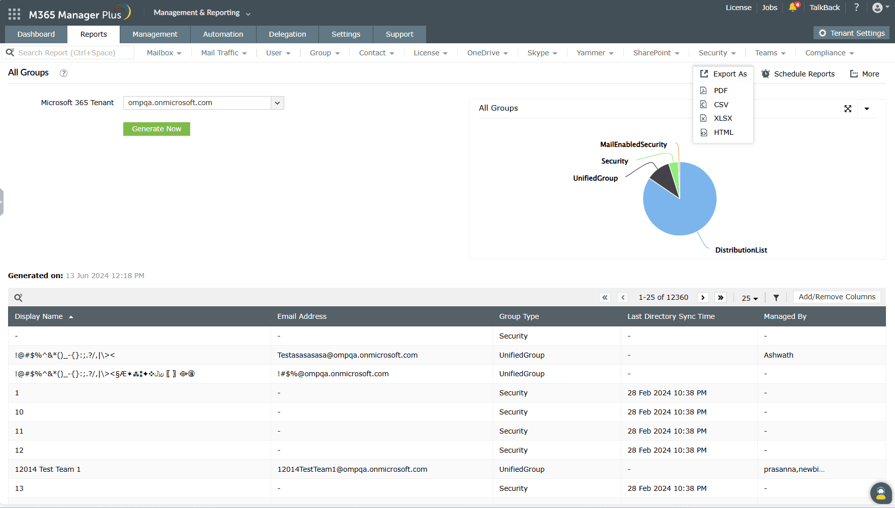This screenshot has height=508, width=895.
Task: Open the TalkBack link
Action: pos(825,8)
